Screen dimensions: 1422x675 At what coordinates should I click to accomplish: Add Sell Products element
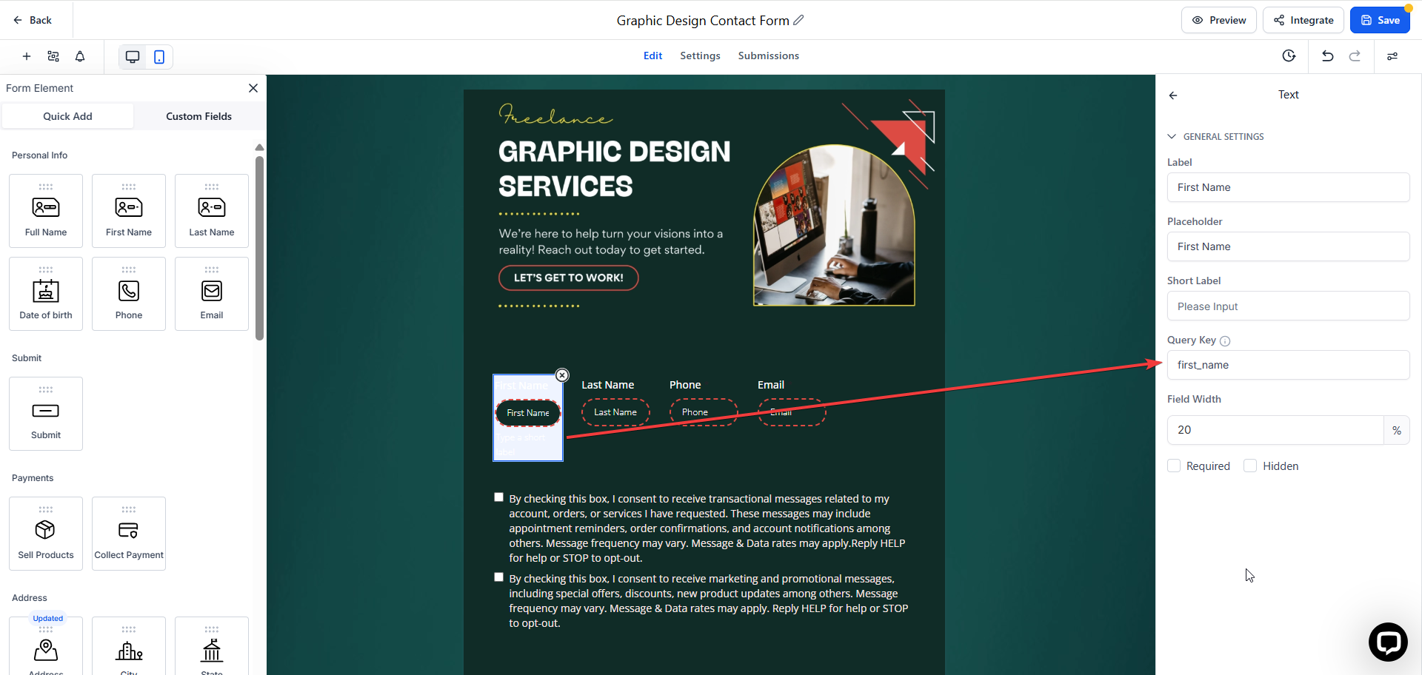tap(46, 534)
